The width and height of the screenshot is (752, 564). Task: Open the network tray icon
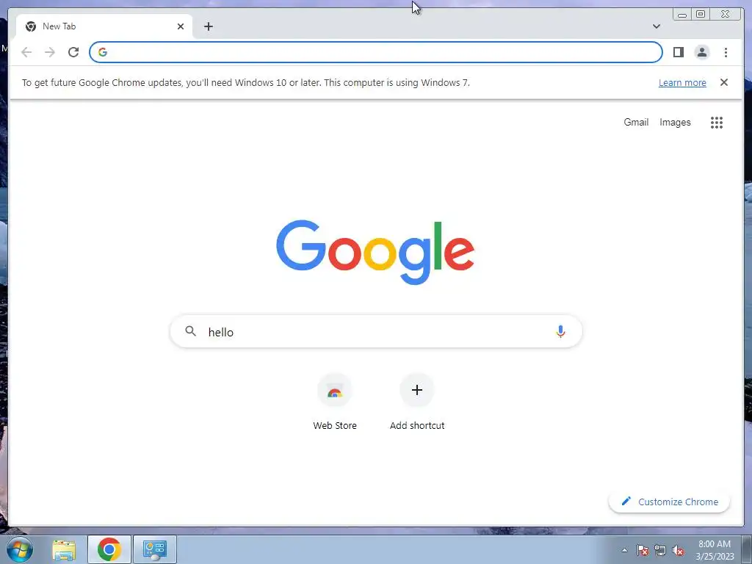tap(660, 551)
